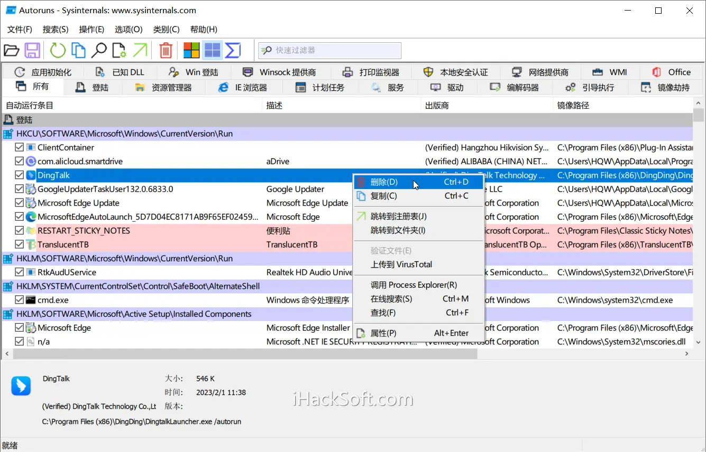Image resolution: width=706 pixels, height=452 pixels.
Task: Choose 跳转到注册表(J) in context menu
Action: [418, 216]
